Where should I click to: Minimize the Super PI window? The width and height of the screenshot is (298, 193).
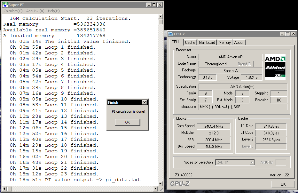tap(149, 5)
